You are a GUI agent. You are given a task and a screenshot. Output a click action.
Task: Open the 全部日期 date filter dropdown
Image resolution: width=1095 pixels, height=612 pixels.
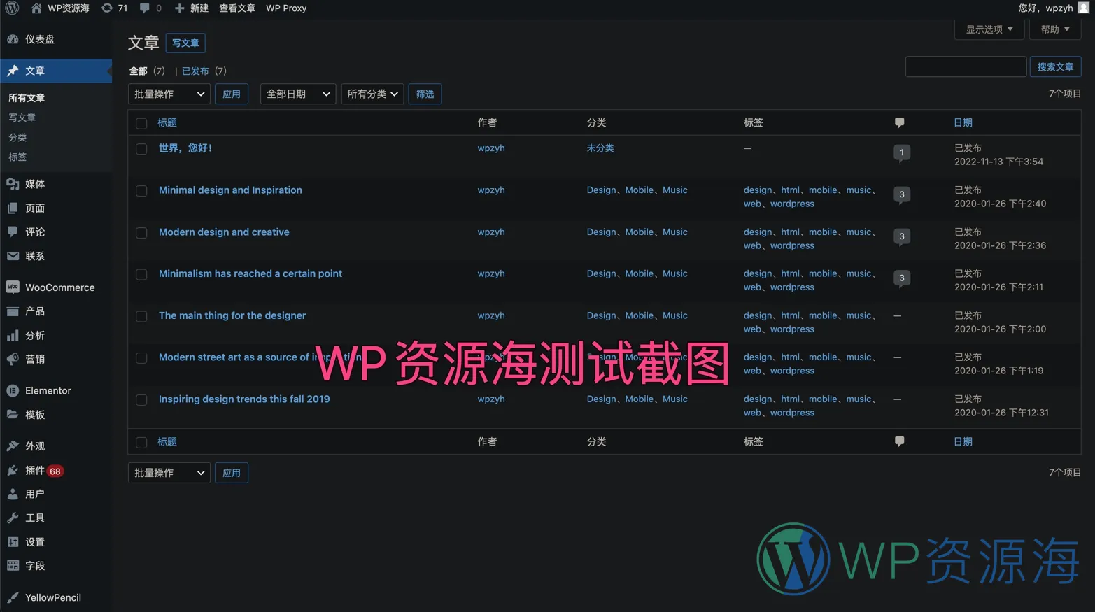(x=298, y=94)
